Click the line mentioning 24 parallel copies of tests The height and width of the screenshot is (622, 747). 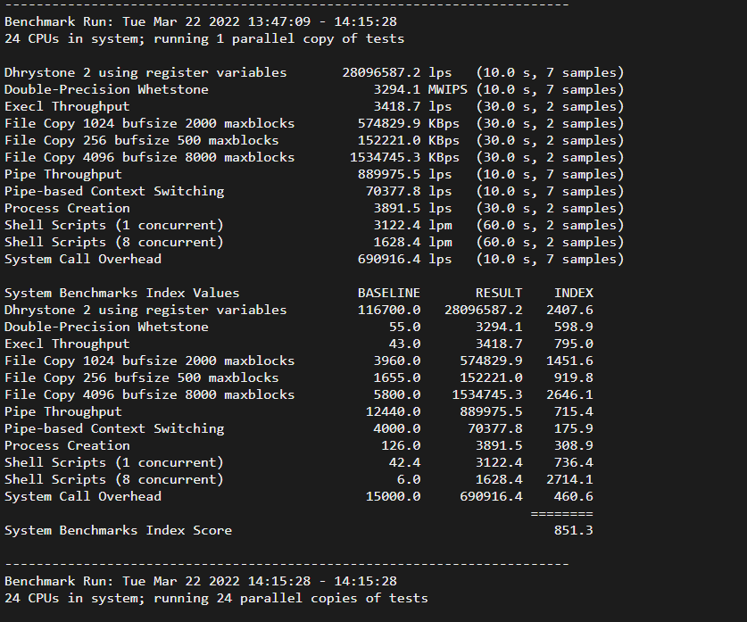click(x=216, y=598)
